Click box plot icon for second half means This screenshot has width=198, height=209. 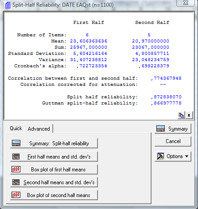(x=16, y=195)
